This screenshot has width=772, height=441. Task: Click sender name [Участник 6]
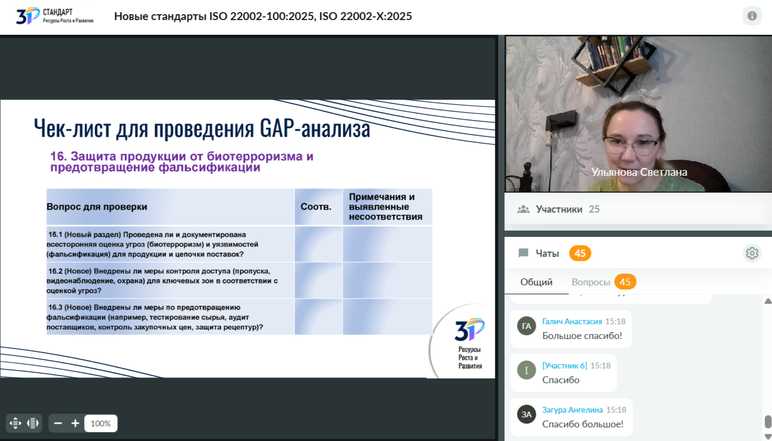pyautogui.click(x=564, y=365)
